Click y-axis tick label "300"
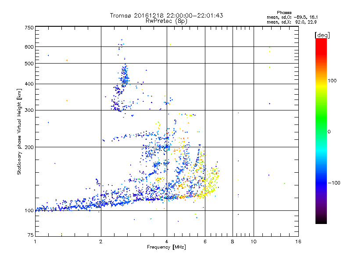 click(x=29, y=110)
